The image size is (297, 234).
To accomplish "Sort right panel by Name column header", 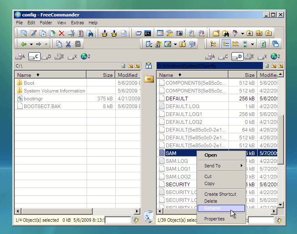I will [192, 75].
